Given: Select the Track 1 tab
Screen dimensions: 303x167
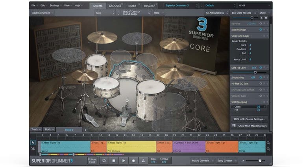Looking at the screenshot, I should (x=69, y=130).
